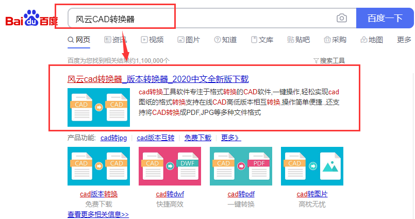
Task: Click the 免费下载 caption under cad版本转换
Action: point(98,204)
